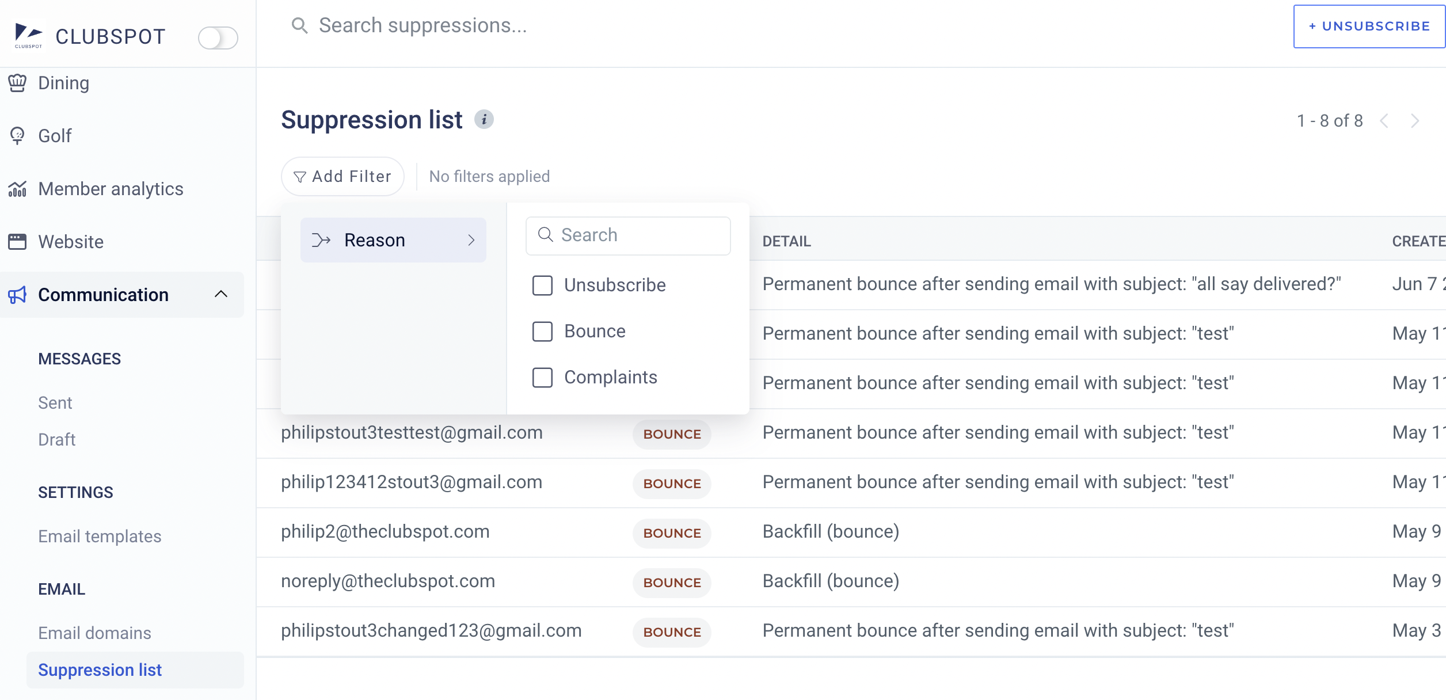The width and height of the screenshot is (1446, 700).
Task: Expand the Reason filter option
Action: (393, 240)
